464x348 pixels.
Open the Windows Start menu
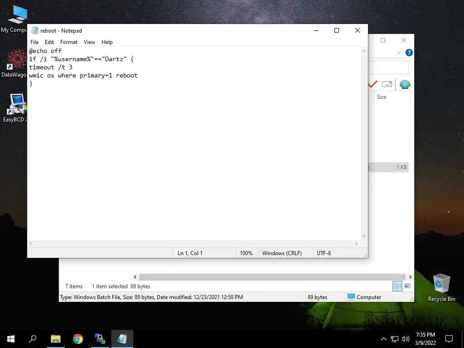(x=11, y=339)
